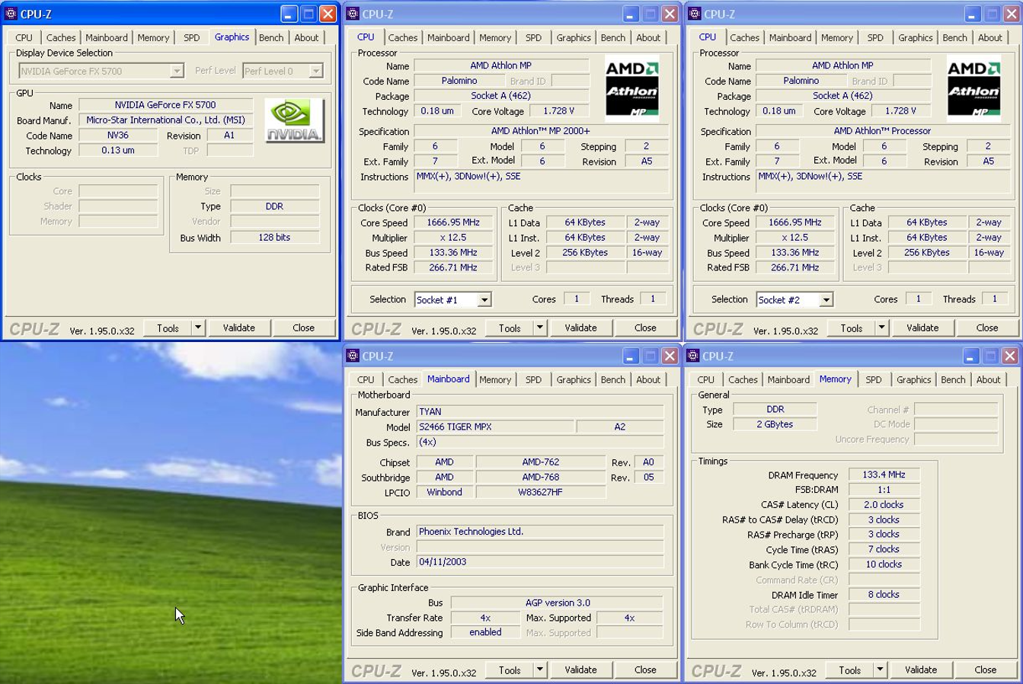
Task: Open the Selection dropdown showing Socket #1
Action: [x=484, y=300]
